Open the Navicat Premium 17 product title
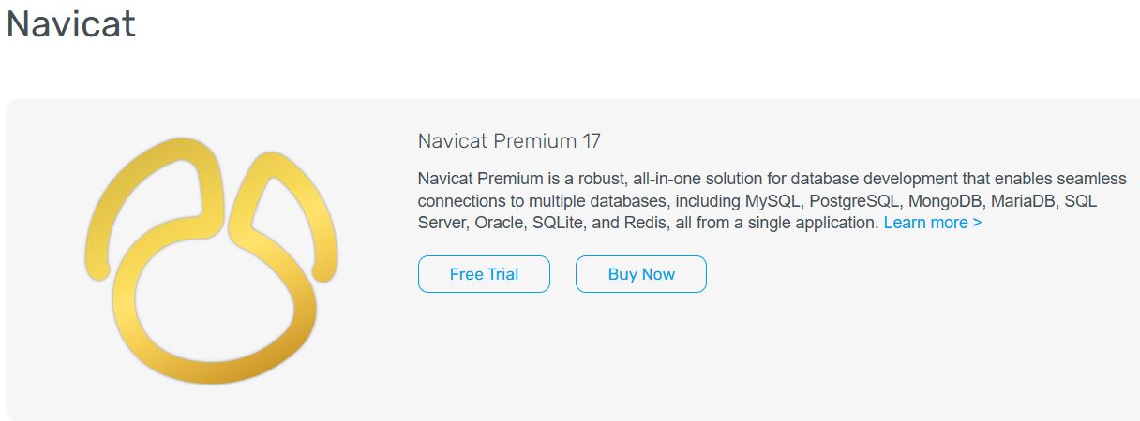The height and width of the screenshot is (421, 1140). coord(509,141)
